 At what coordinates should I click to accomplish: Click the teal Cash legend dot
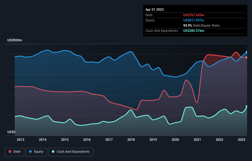click(53, 152)
